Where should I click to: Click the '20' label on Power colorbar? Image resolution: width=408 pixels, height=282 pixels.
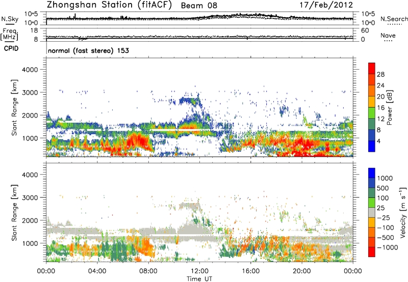(380, 97)
